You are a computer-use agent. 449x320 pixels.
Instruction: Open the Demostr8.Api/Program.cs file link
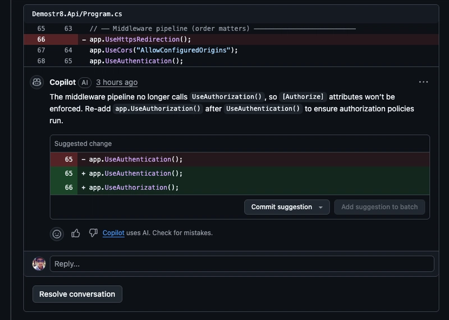pos(77,13)
